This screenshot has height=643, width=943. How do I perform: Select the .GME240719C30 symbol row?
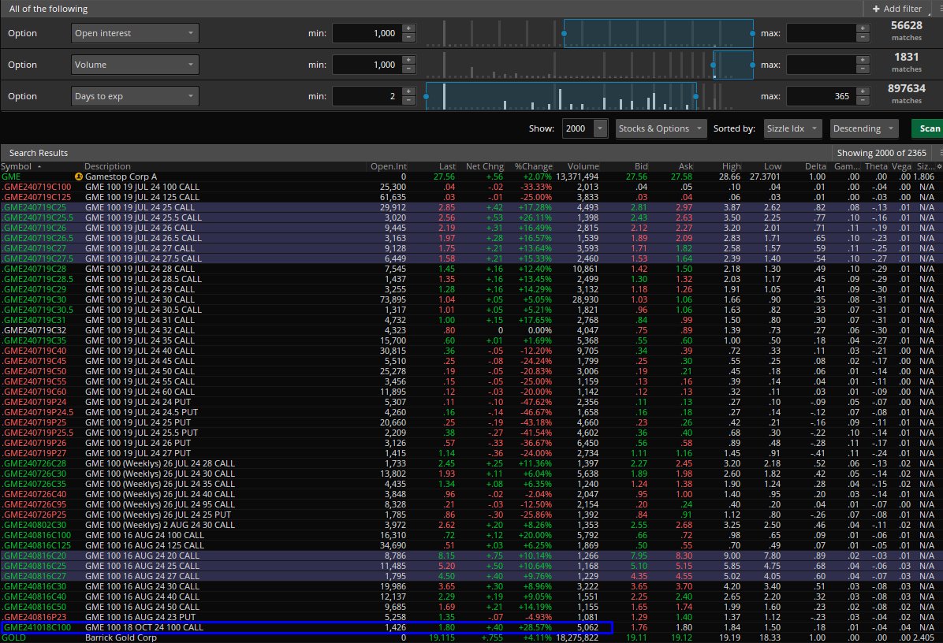coord(34,299)
